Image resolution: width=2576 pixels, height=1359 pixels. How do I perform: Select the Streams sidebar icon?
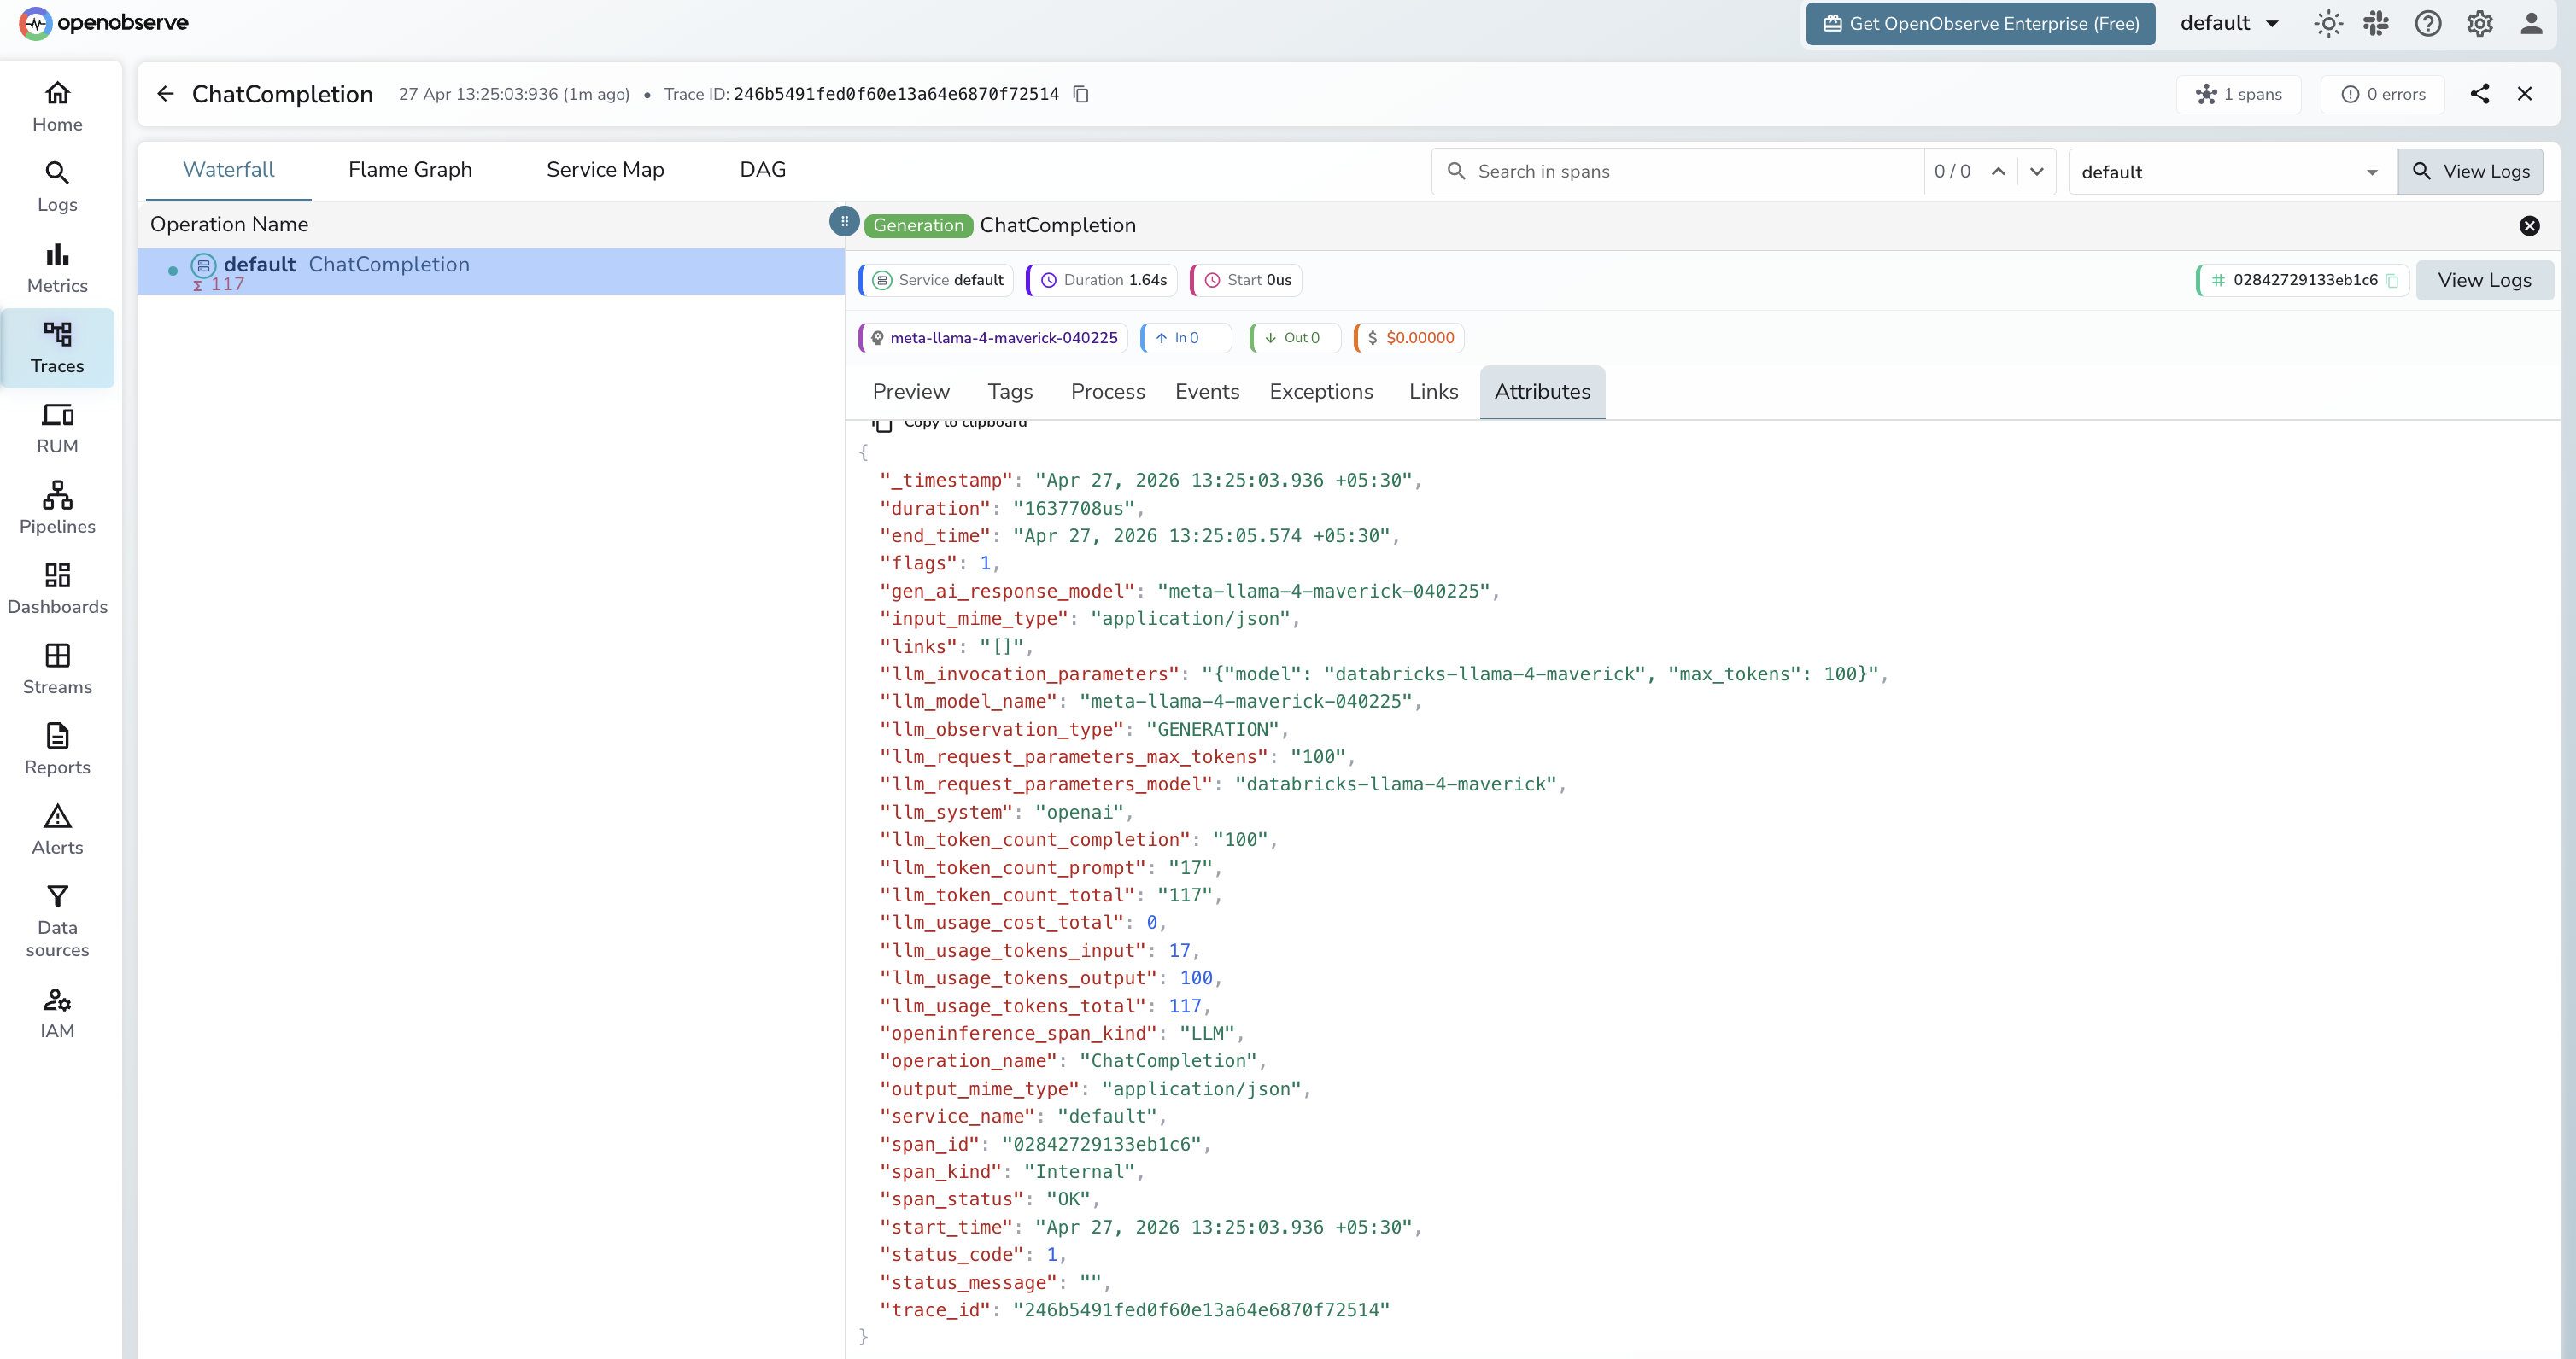[57, 668]
